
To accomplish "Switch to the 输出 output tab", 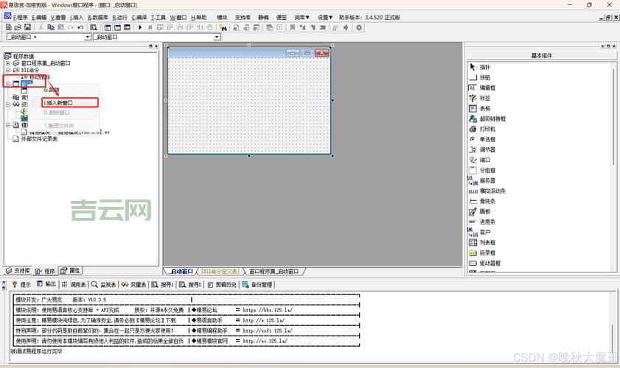I will click(x=46, y=284).
